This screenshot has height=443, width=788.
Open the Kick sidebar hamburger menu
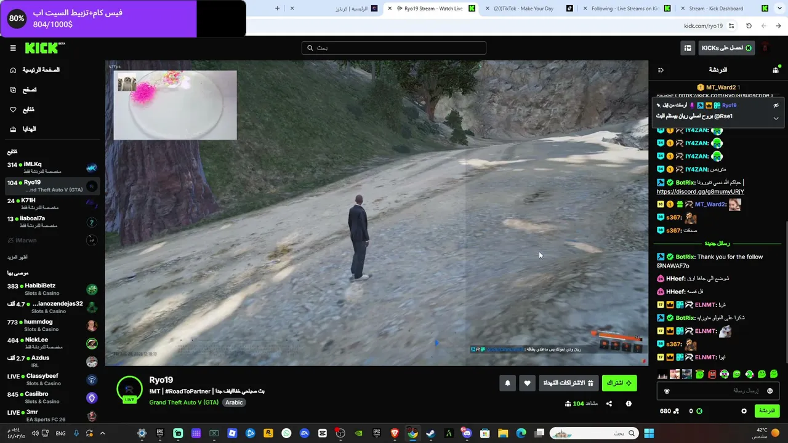13,48
